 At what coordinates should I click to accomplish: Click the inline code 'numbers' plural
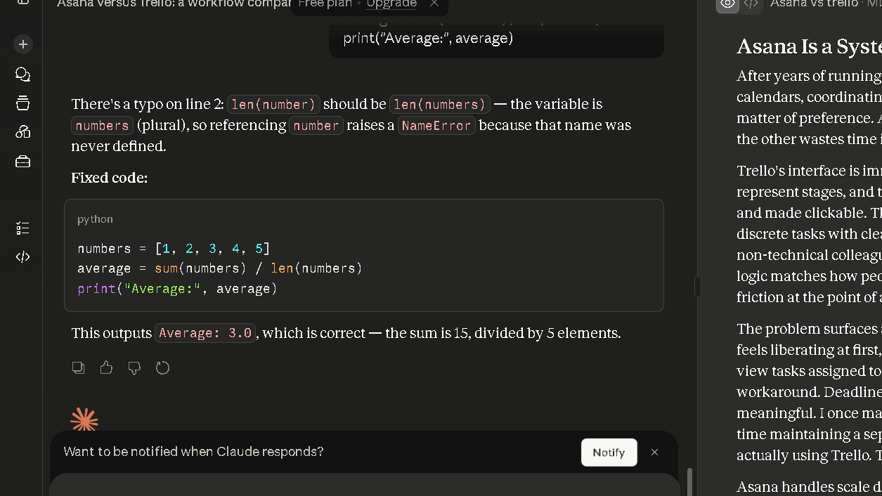pyautogui.click(x=102, y=126)
